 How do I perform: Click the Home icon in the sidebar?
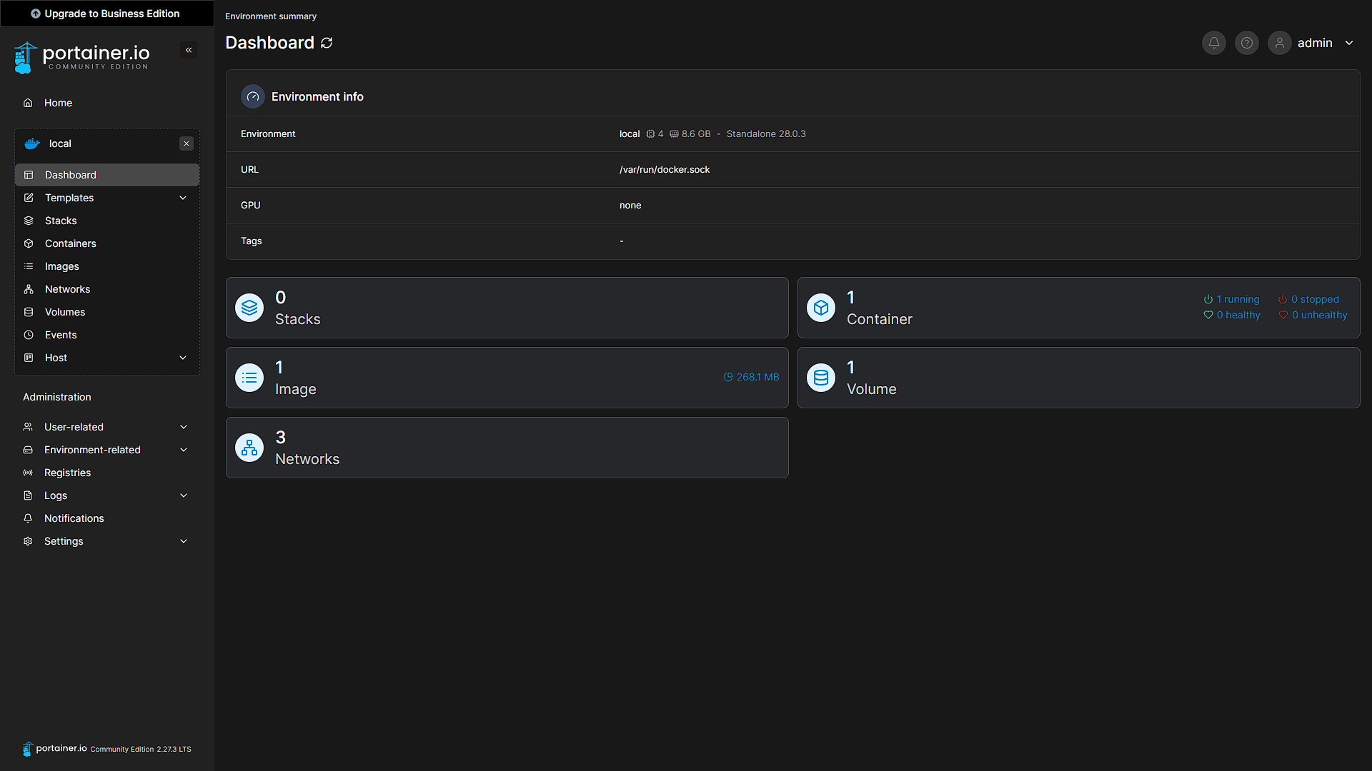click(28, 103)
